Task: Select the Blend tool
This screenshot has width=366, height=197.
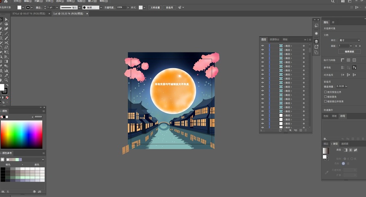Action: pos(6,66)
